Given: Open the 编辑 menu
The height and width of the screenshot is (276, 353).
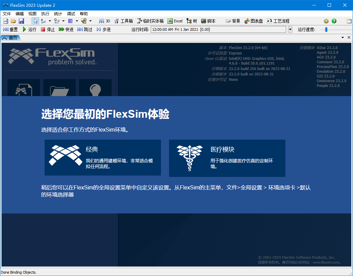Looking at the screenshot, I should click(x=20, y=14).
